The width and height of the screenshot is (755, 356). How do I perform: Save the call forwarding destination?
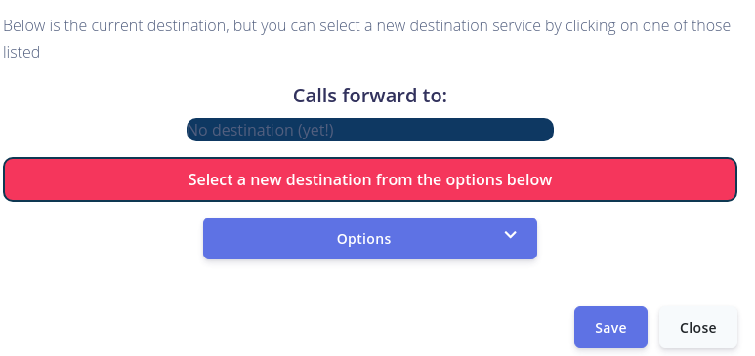point(610,327)
